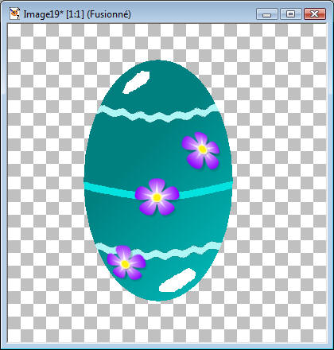Click the title text Image19* [1:1] (Fusionné)

pyautogui.click(x=77, y=14)
